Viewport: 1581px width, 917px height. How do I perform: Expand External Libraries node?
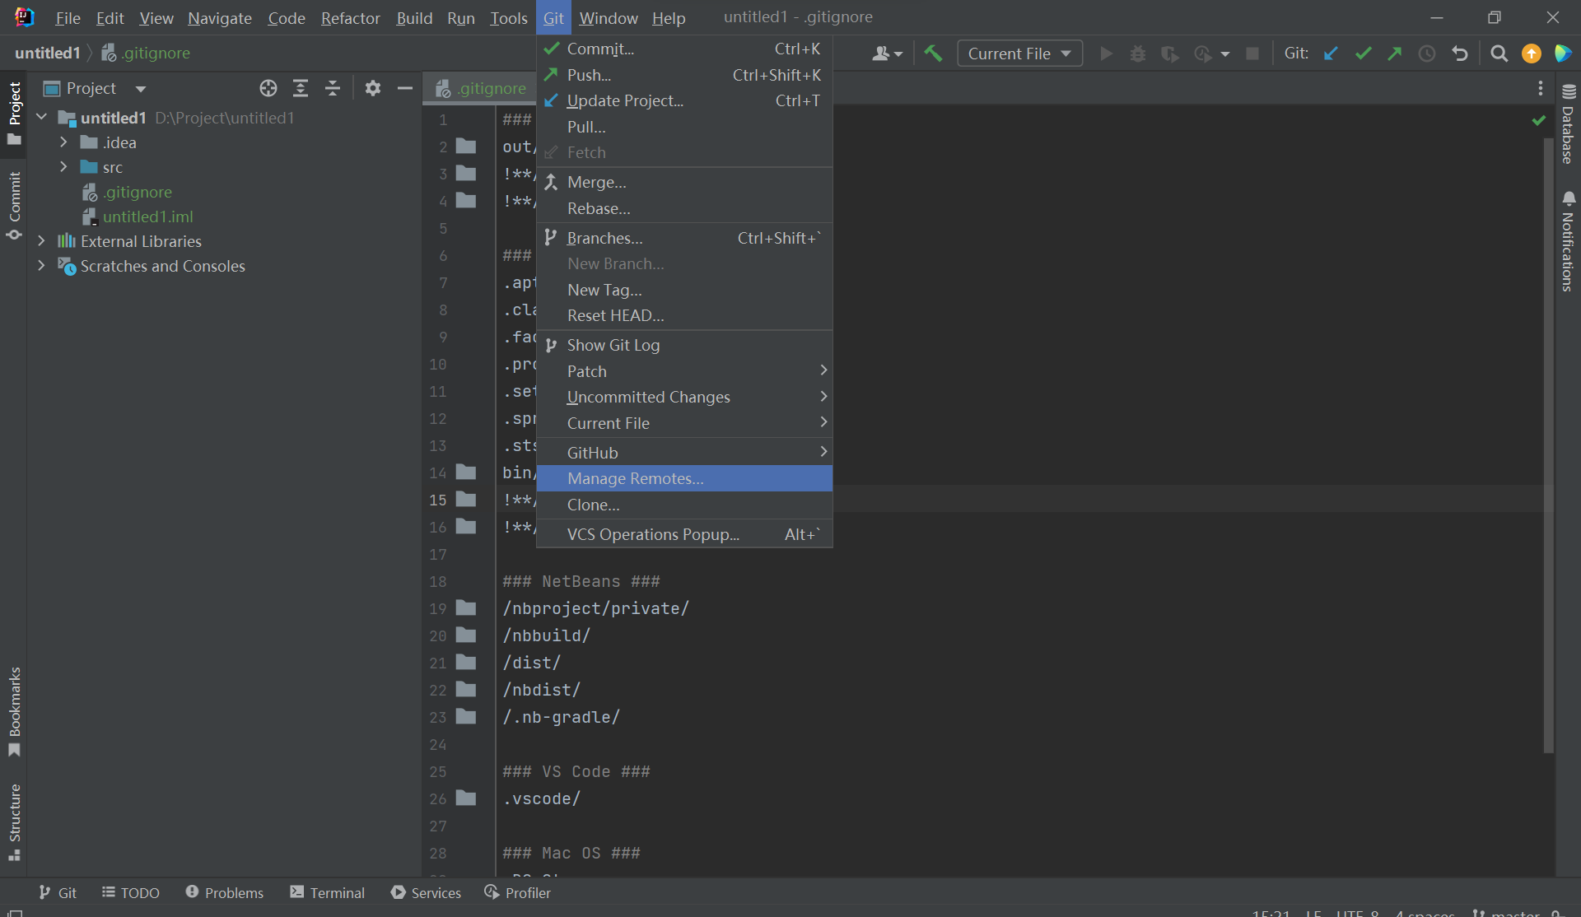tap(41, 241)
